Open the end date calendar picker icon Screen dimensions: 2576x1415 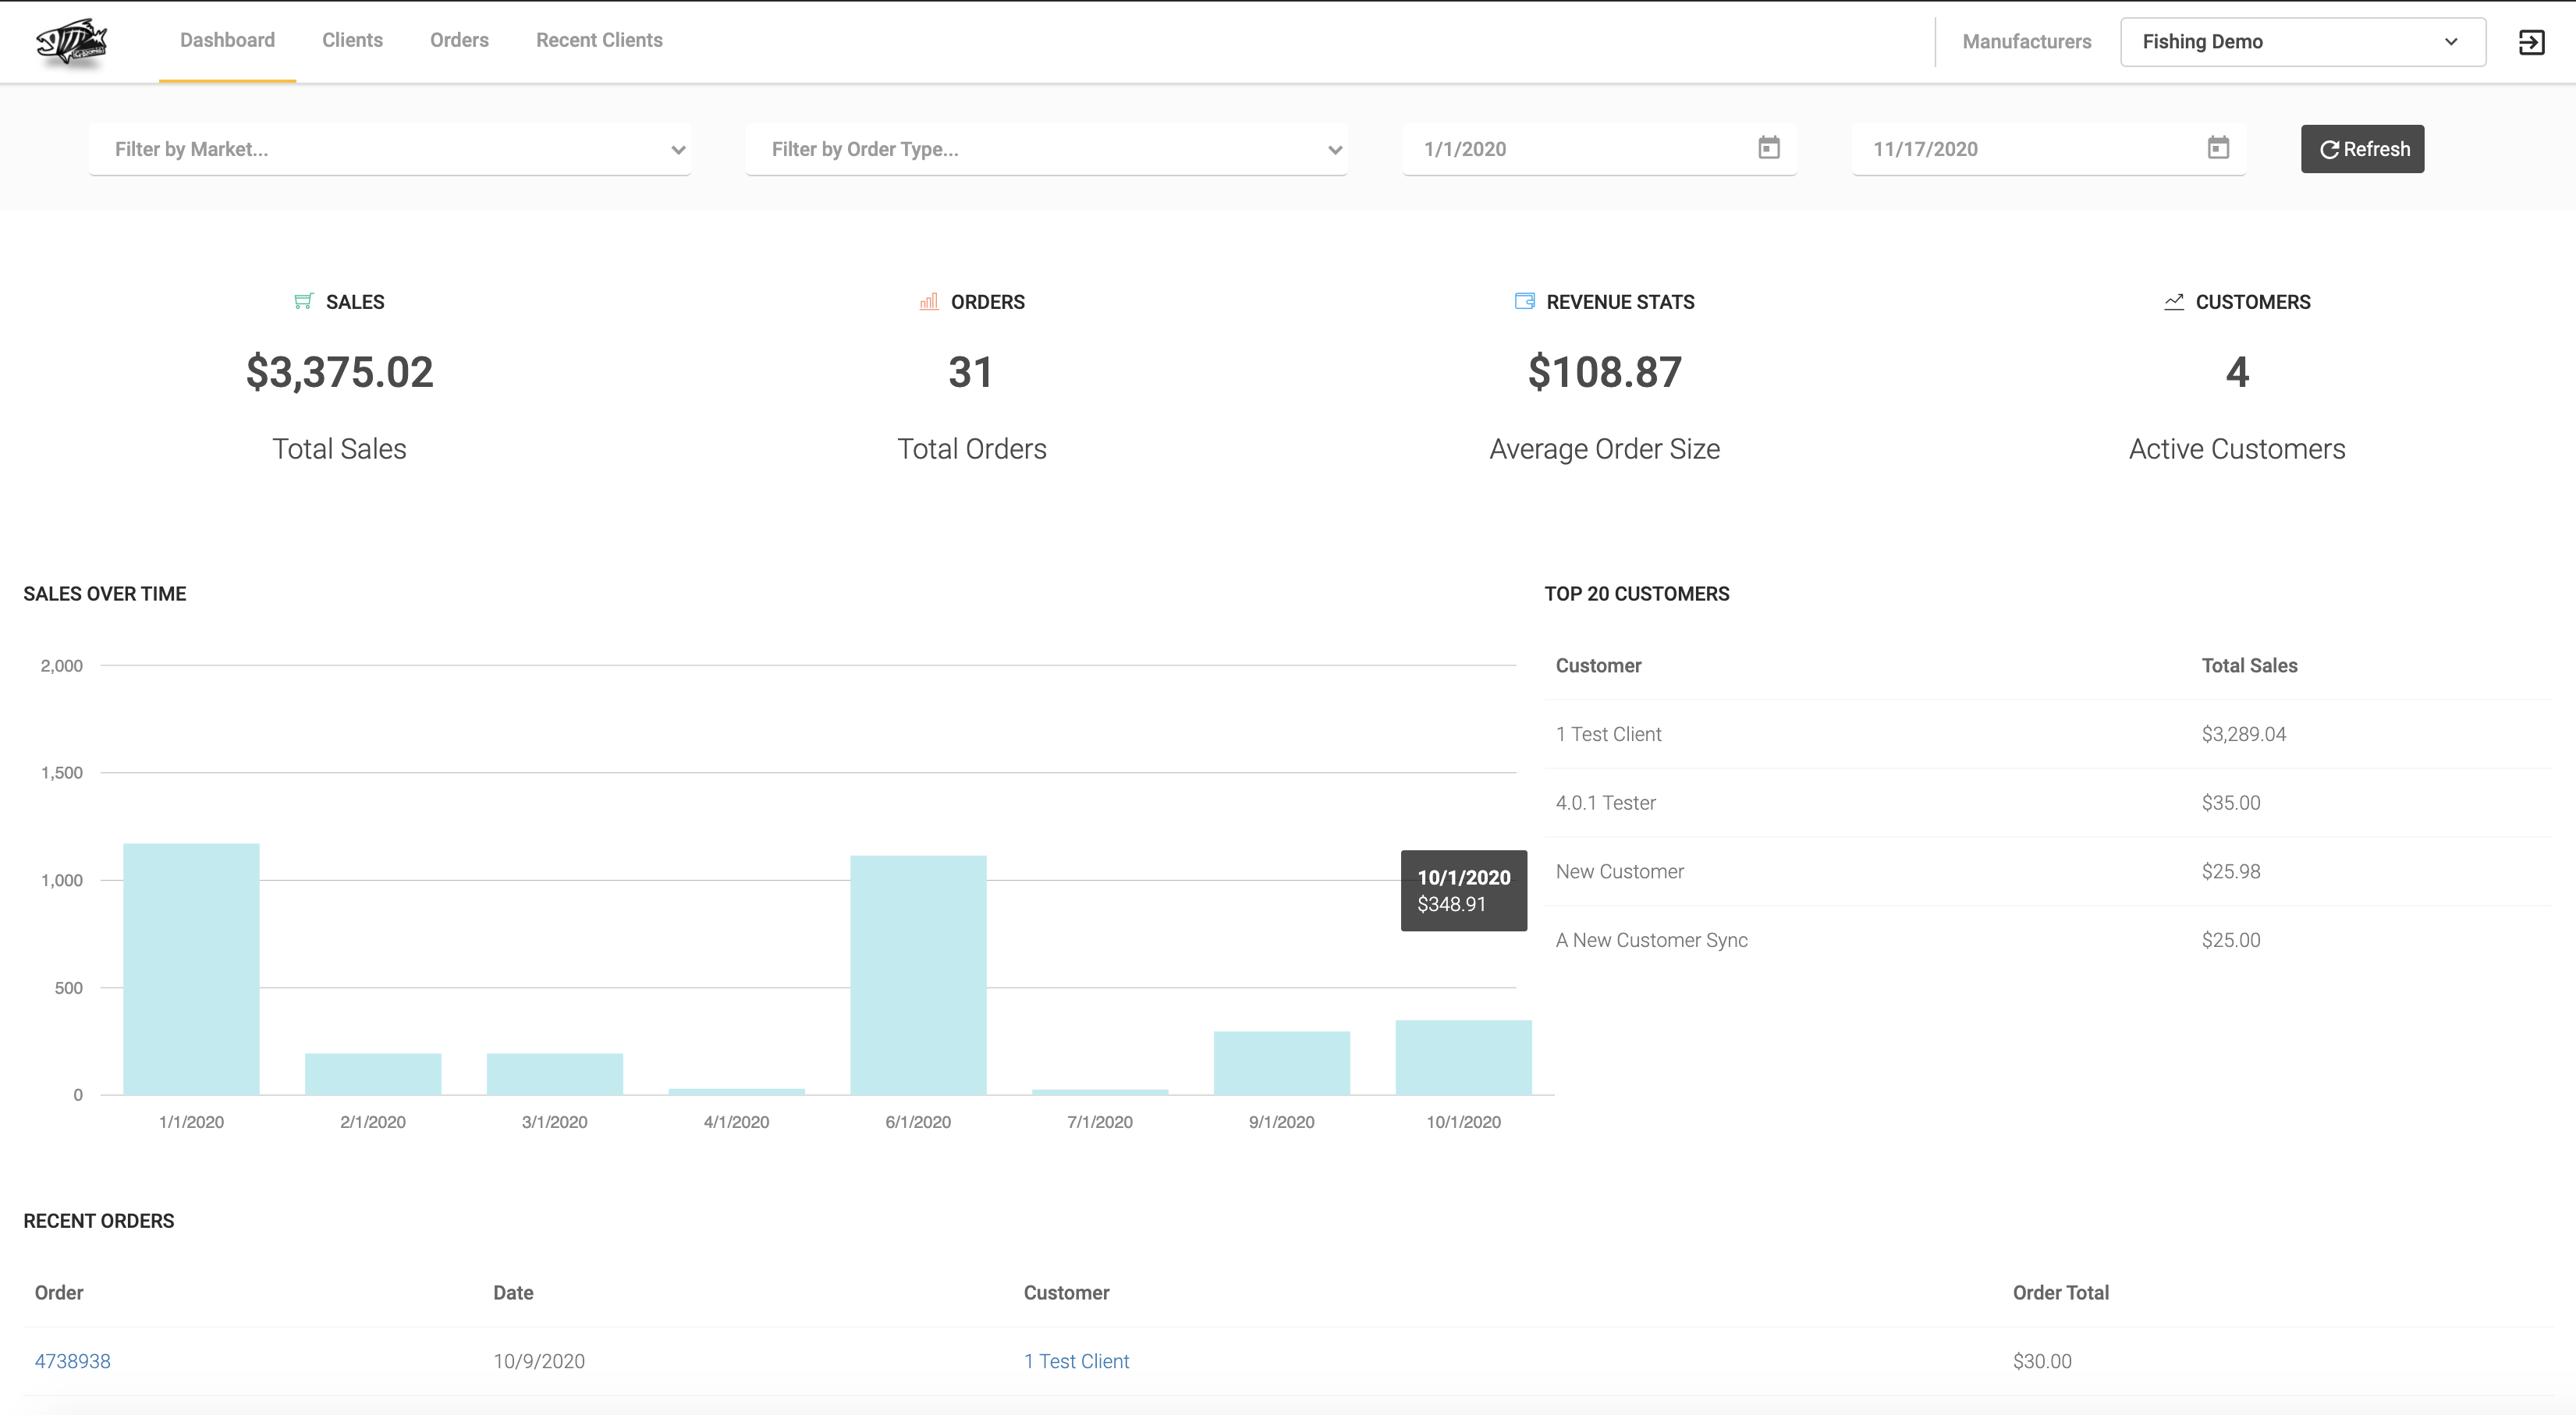click(x=2217, y=148)
